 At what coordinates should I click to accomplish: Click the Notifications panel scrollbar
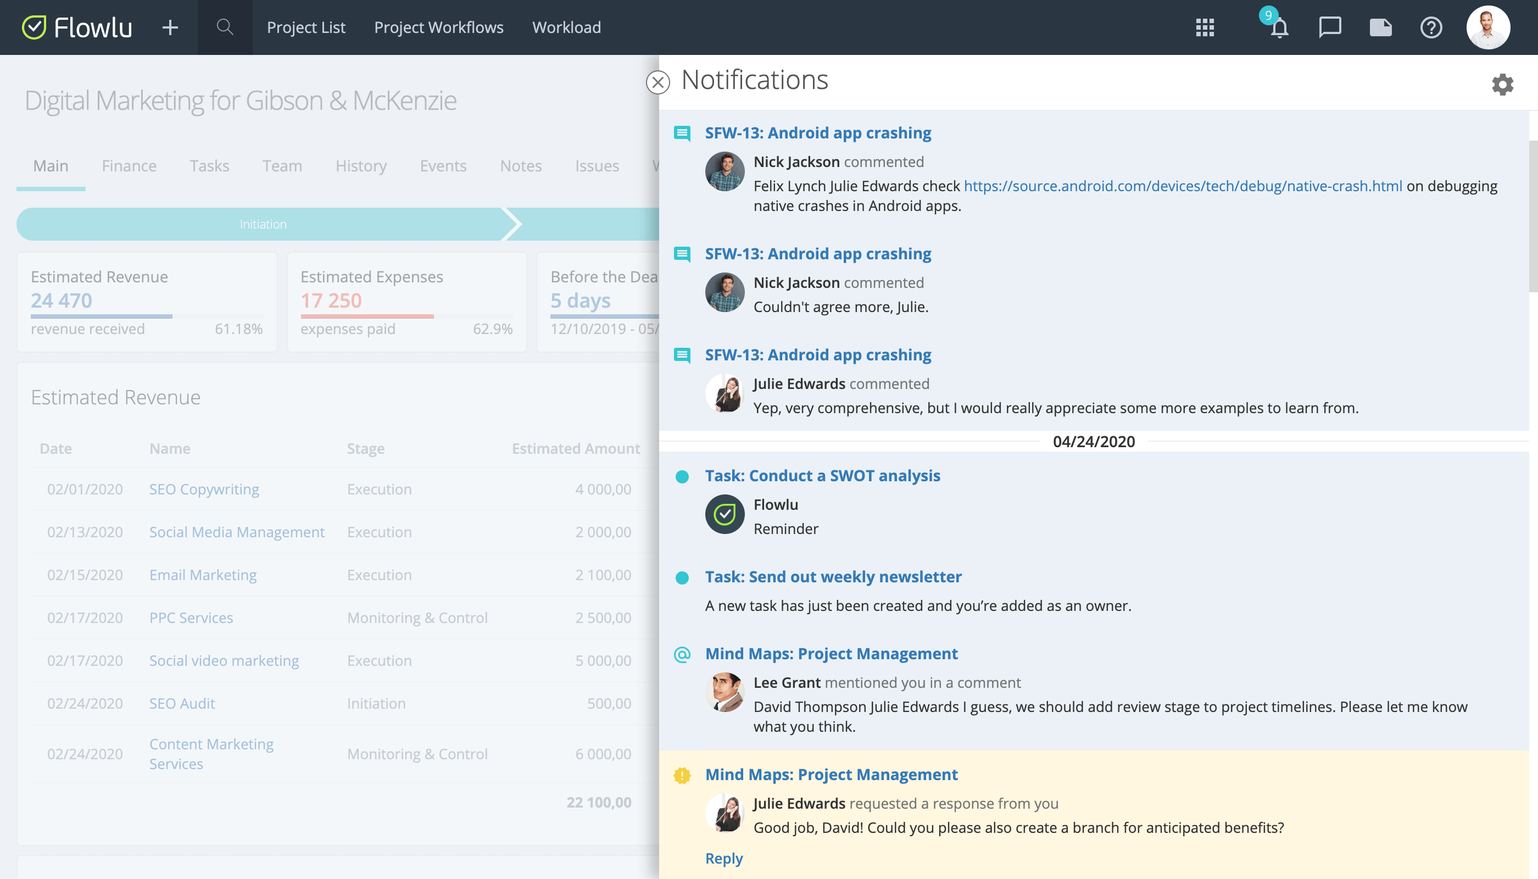(x=1533, y=216)
